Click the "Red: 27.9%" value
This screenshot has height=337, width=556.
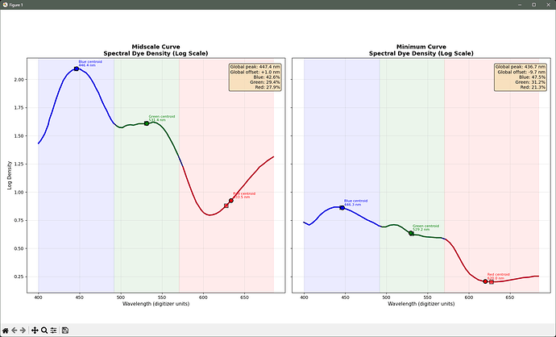pyautogui.click(x=268, y=87)
